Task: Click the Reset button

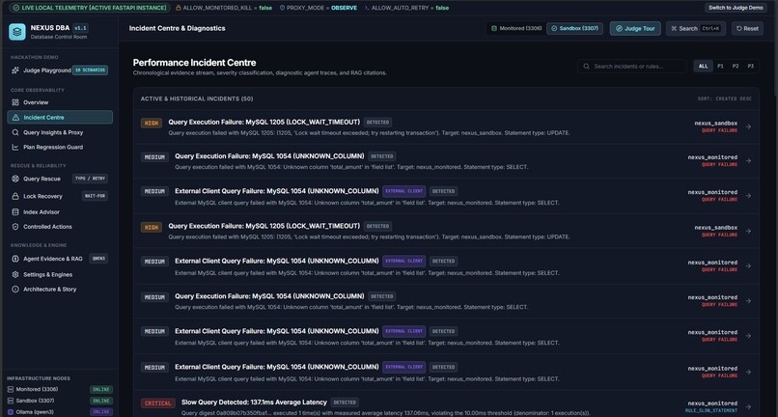Action: click(x=747, y=28)
